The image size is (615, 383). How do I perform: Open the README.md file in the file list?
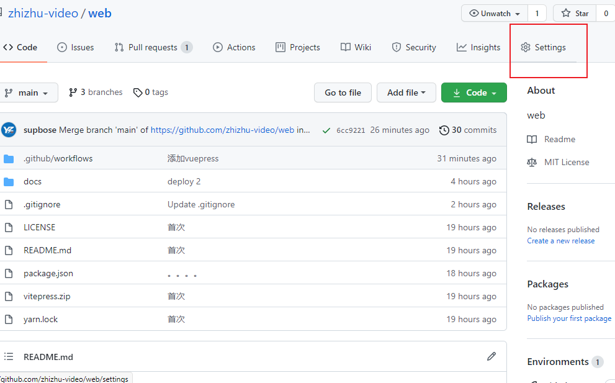47,250
